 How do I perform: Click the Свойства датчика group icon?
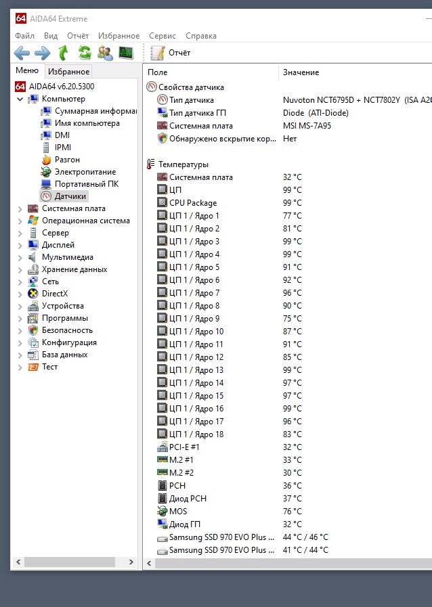pyautogui.click(x=152, y=87)
